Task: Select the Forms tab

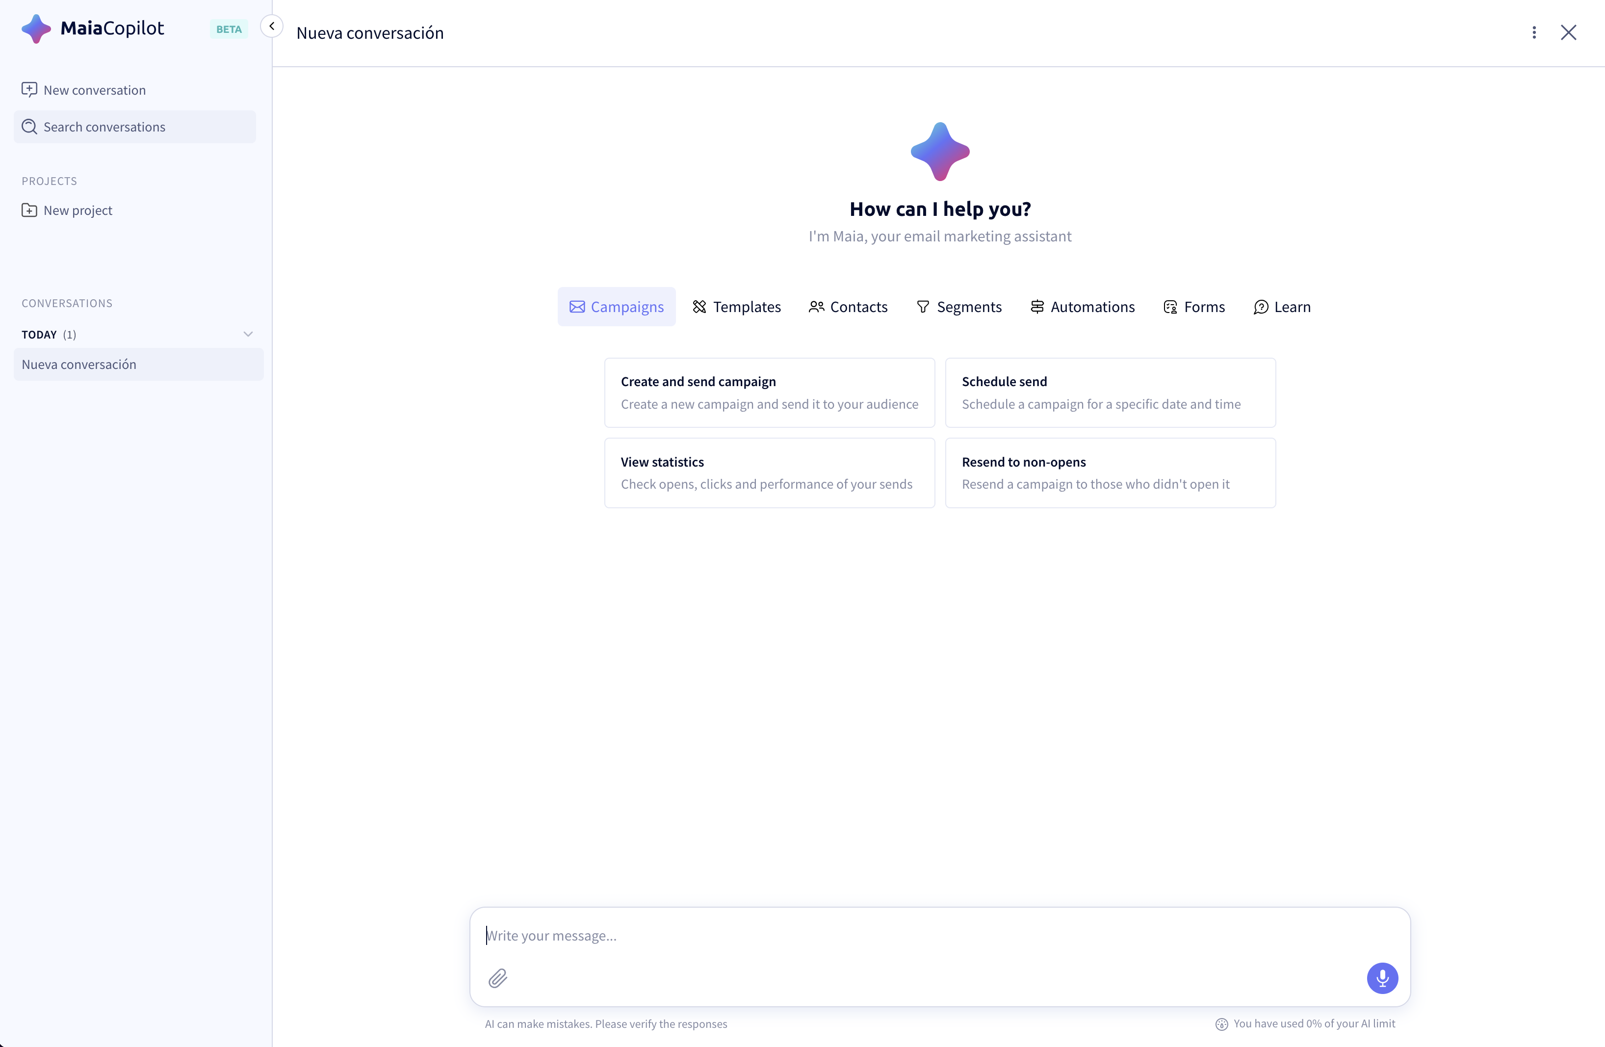Action: click(x=1194, y=307)
